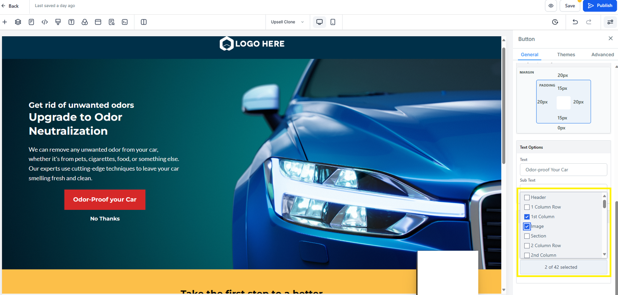This screenshot has height=295, width=618.
Task: Click the Save button
Action: [x=570, y=6]
